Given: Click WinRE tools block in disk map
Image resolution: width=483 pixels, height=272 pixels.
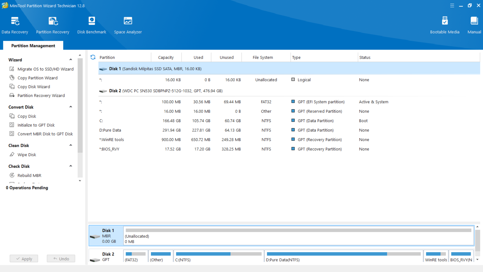Looking at the screenshot, I should pyautogui.click(x=436, y=256).
